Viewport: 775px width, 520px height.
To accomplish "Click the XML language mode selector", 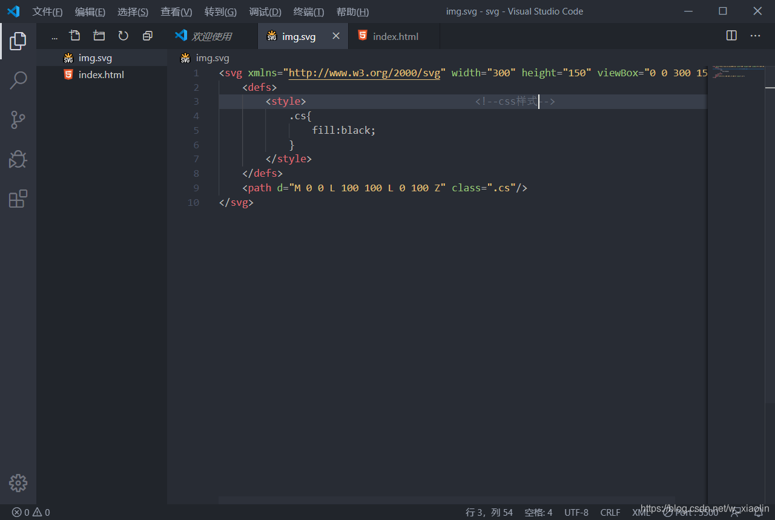I will (641, 513).
